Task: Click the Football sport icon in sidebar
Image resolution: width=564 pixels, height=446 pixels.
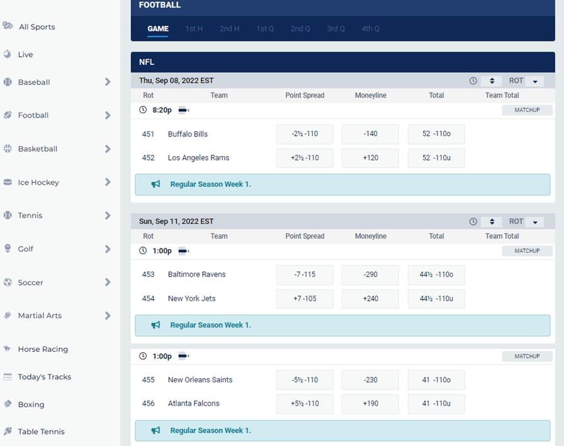Action: coord(8,115)
